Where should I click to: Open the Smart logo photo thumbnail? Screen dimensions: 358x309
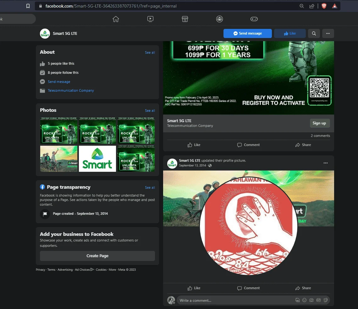97,159
